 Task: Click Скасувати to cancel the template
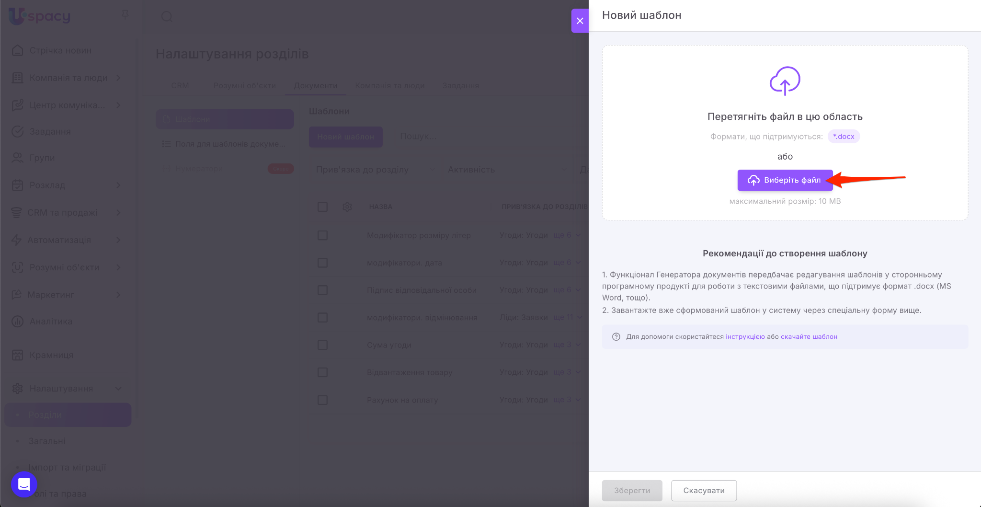coord(703,491)
